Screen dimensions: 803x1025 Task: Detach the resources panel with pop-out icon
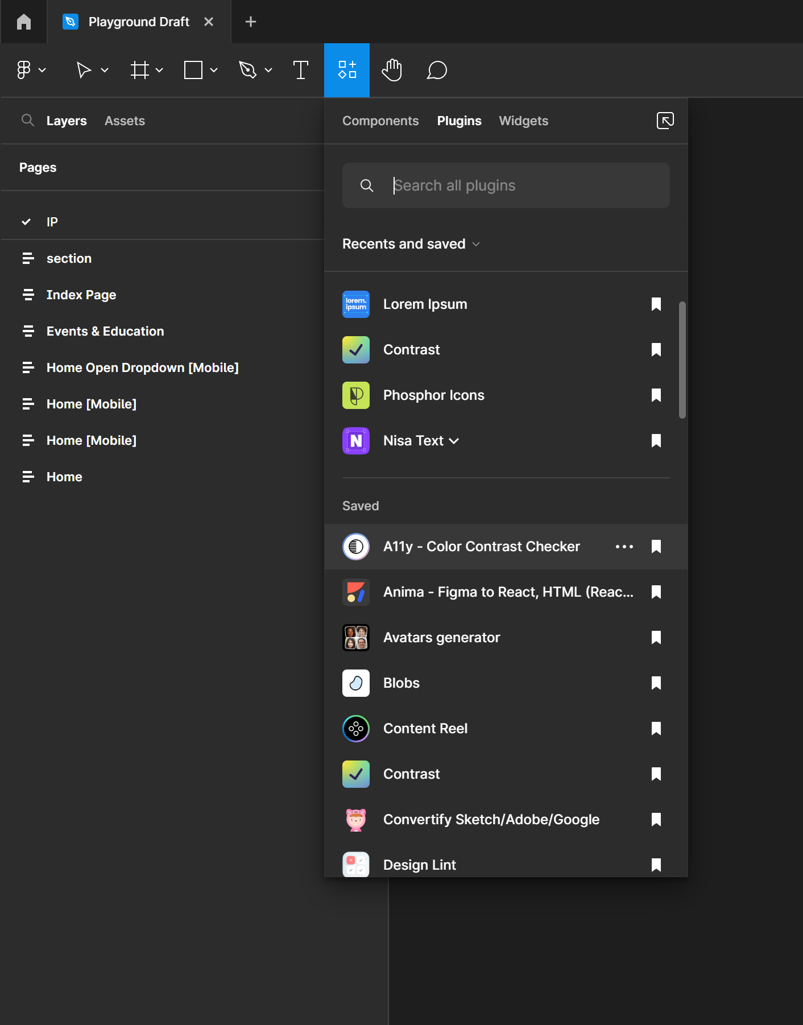point(665,121)
